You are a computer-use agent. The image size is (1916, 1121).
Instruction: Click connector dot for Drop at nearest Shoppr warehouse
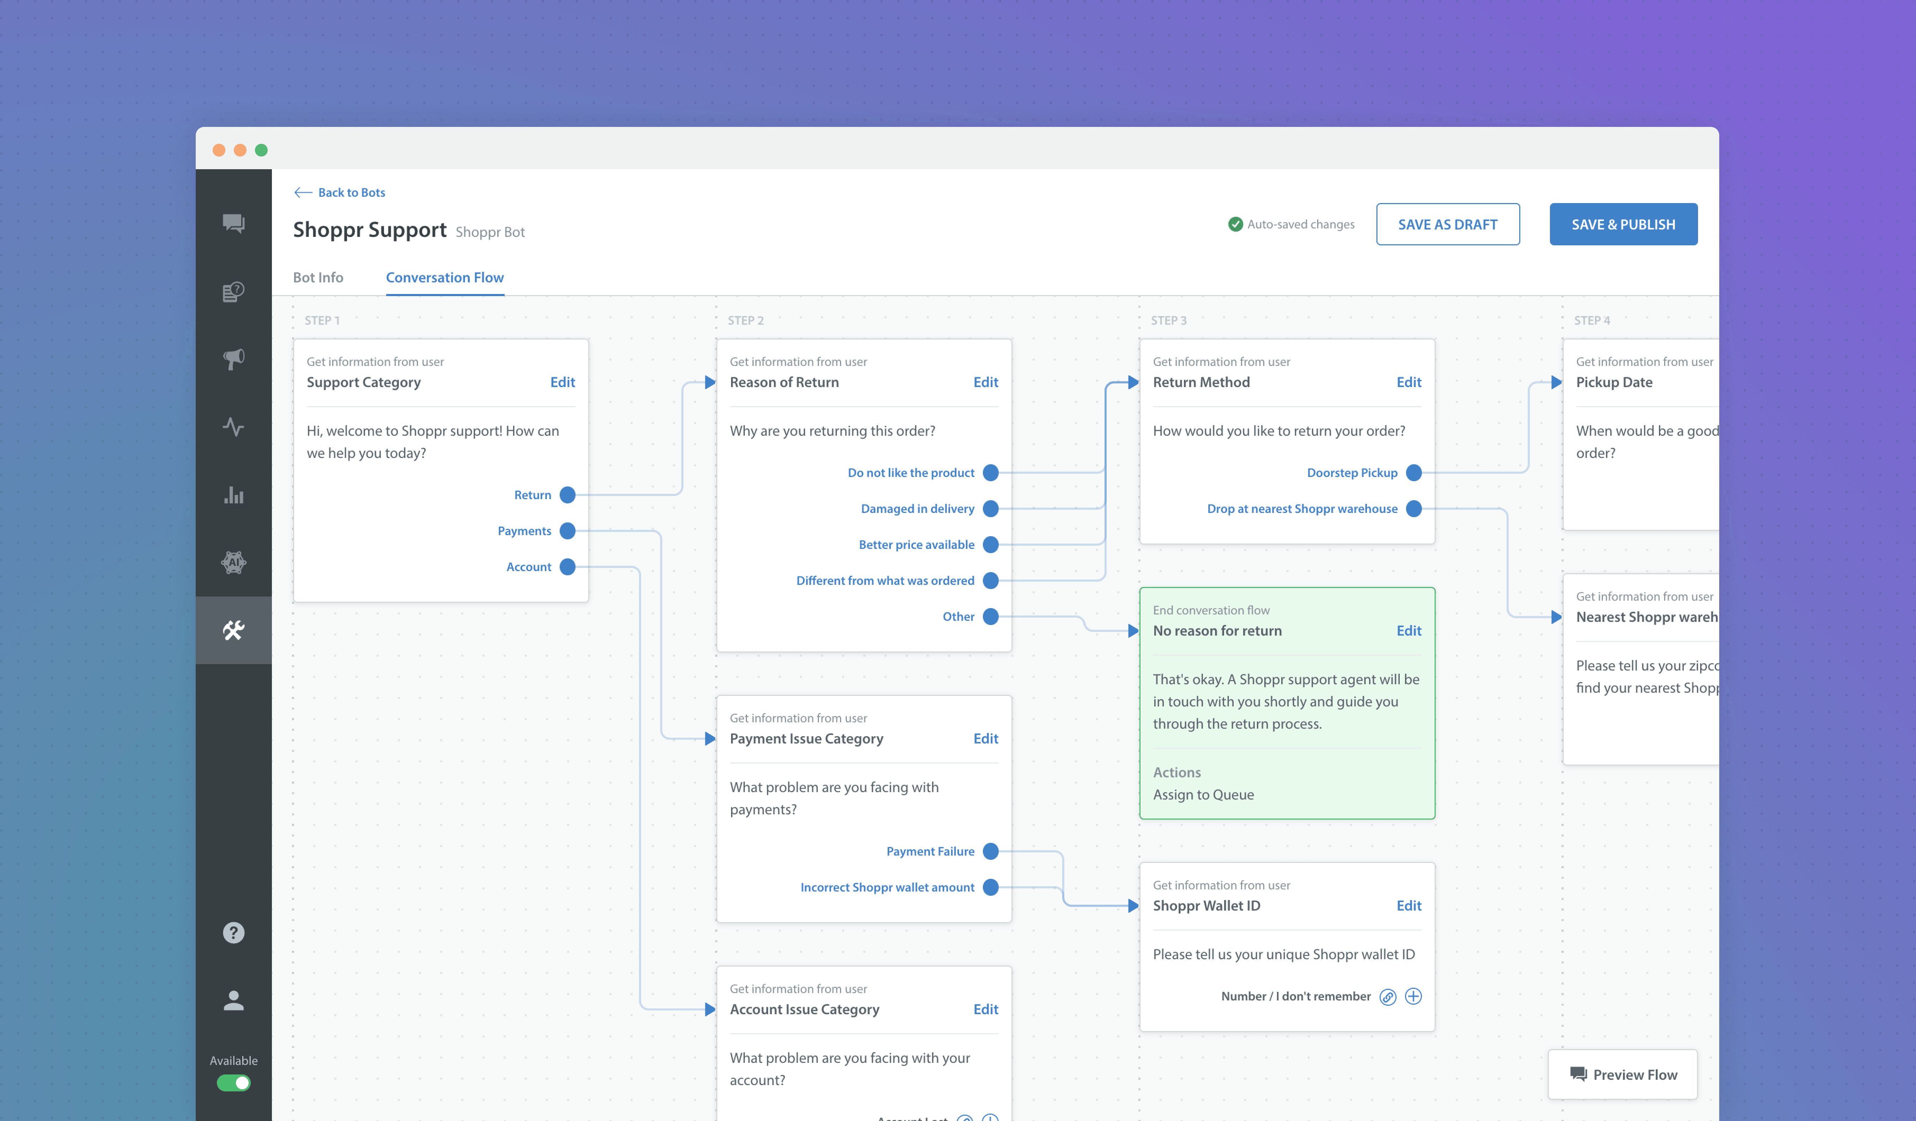click(1414, 508)
